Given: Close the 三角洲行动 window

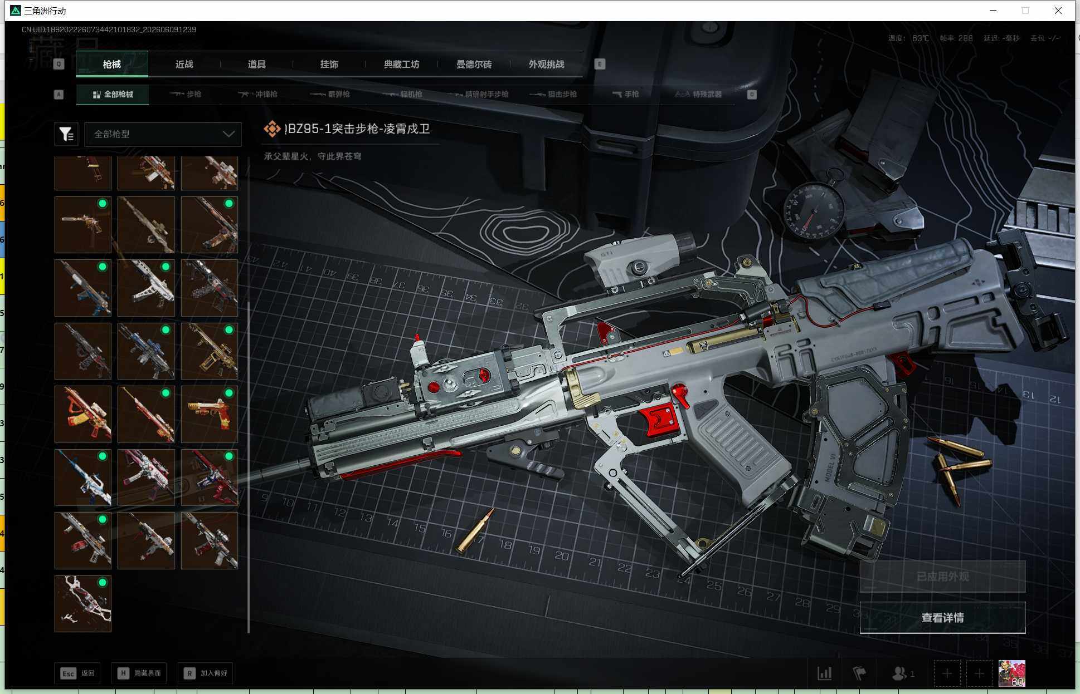Looking at the screenshot, I should click(x=1058, y=11).
